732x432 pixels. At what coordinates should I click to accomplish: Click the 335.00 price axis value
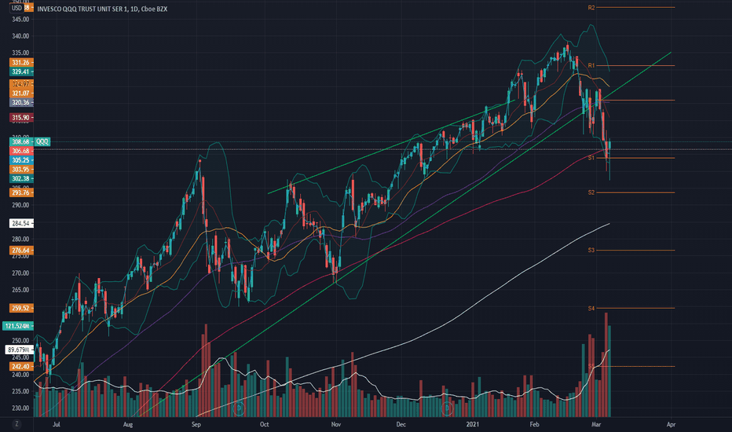click(20, 53)
